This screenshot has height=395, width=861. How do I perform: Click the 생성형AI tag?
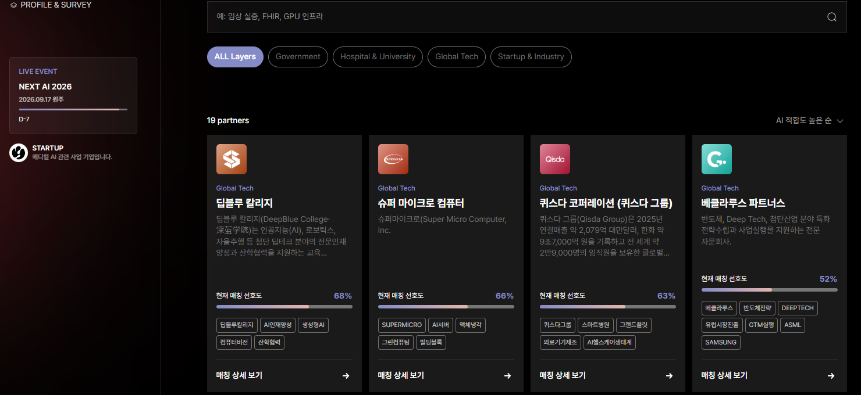pyautogui.click(x=313, y=325)
